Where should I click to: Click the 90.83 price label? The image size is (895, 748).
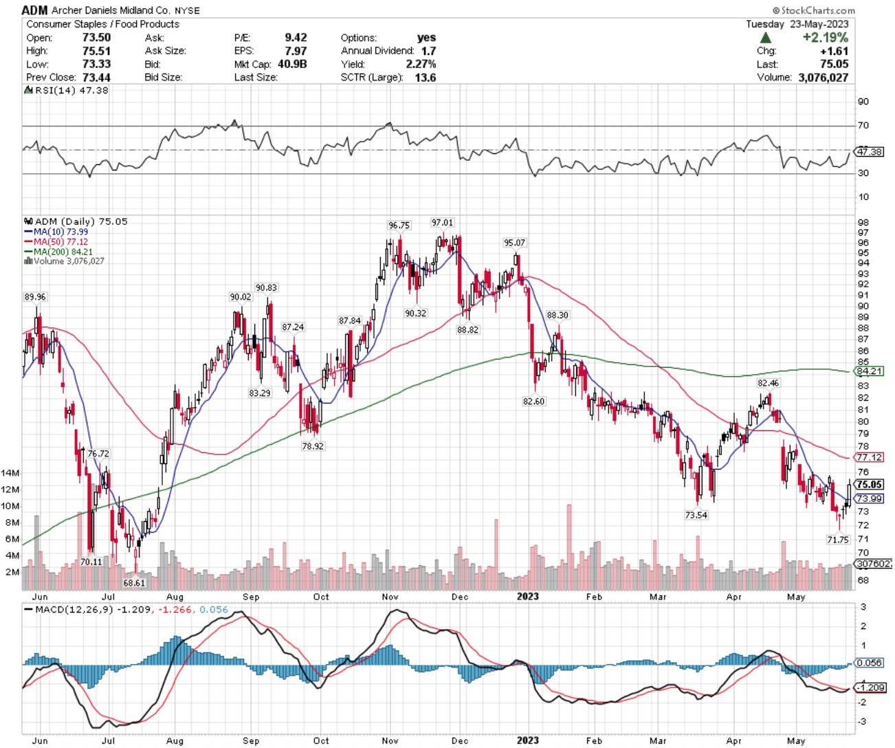pos(266,288)
